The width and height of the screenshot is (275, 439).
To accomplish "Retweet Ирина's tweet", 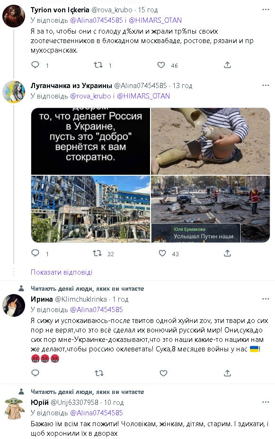I will point(99,373).
